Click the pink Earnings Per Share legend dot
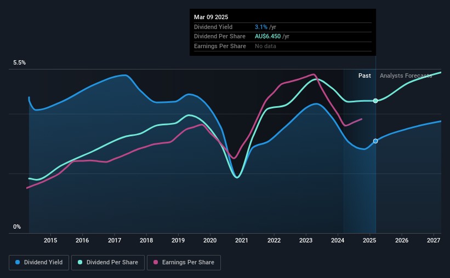The height and width of the screenshot is (278, 450). [x=156, y=263]
